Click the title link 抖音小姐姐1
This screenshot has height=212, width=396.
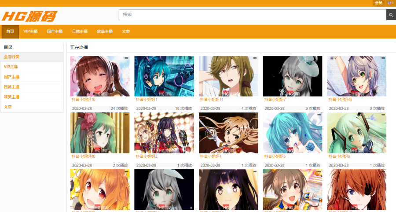click(147, 100)
